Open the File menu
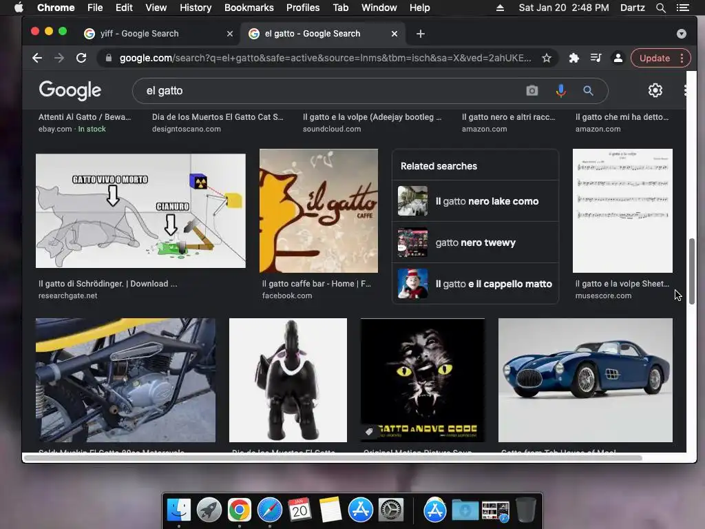The height and width of the screenshot is (529, 705). pyautogui.click(x=95, y=8)
